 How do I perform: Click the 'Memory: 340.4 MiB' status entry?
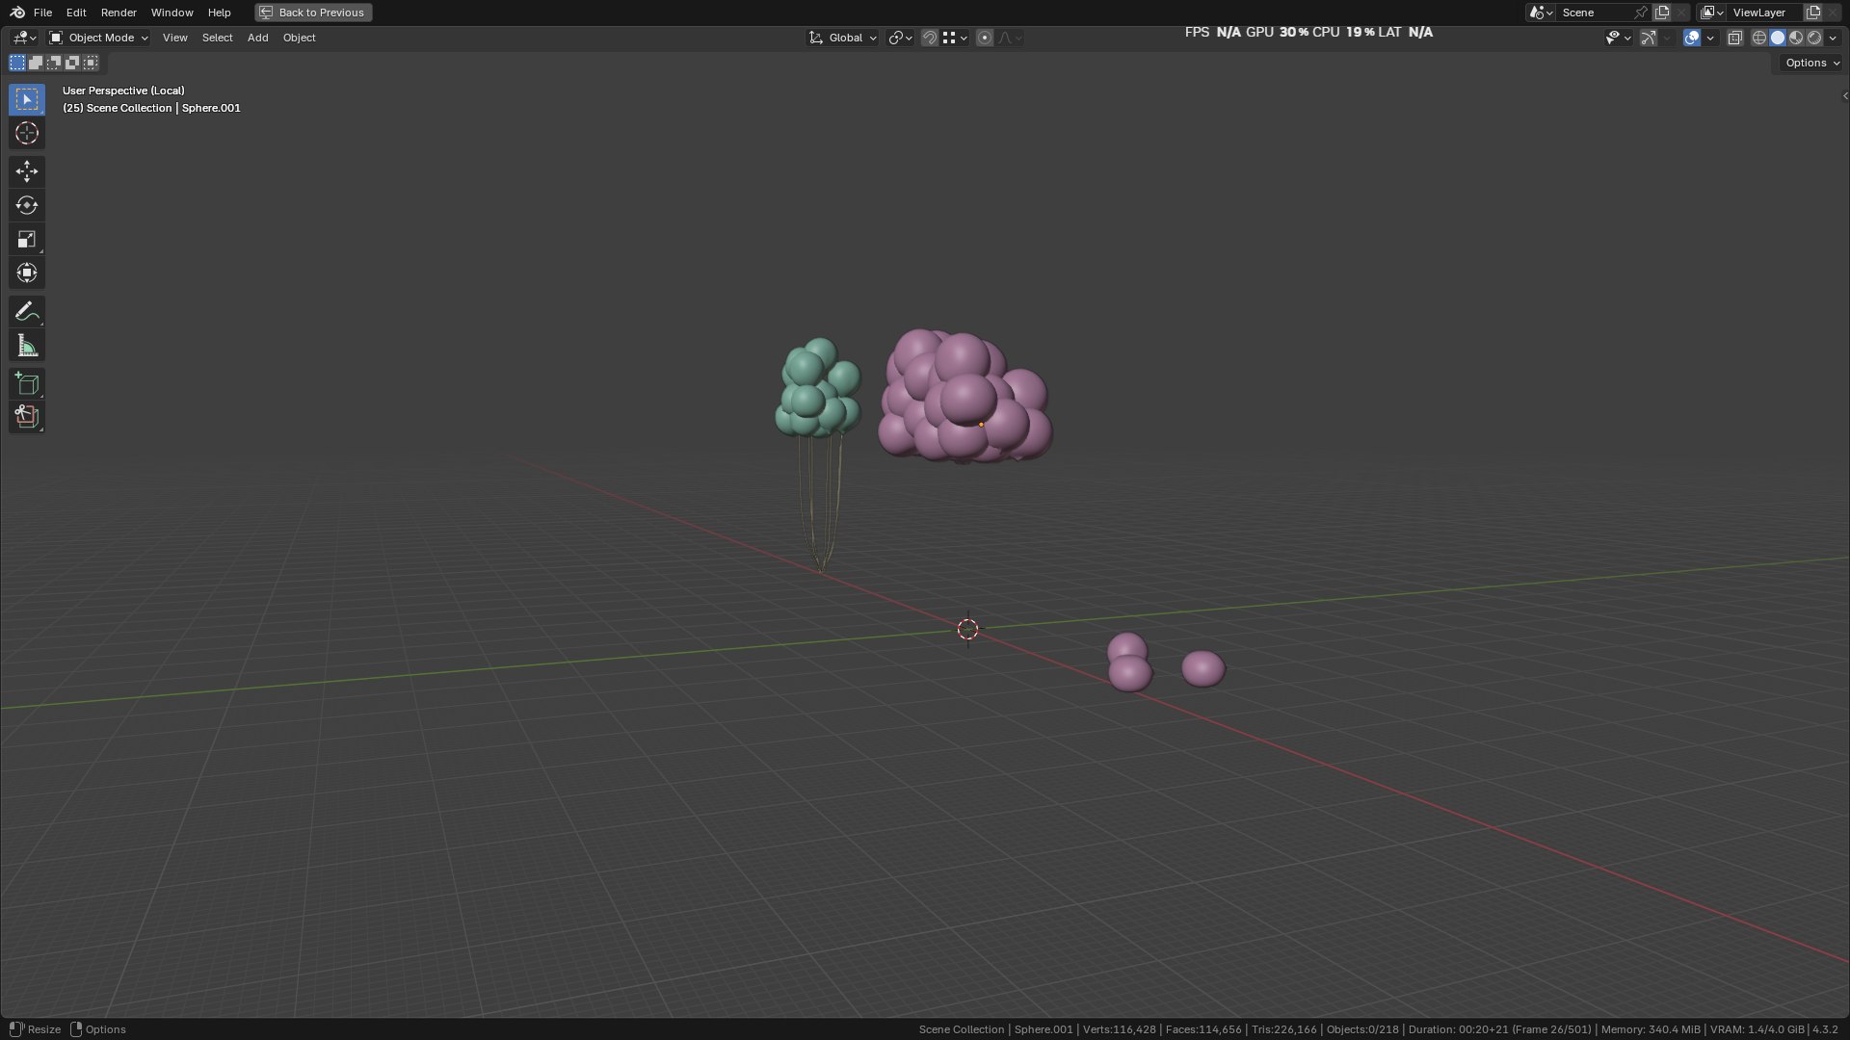1651,1029
